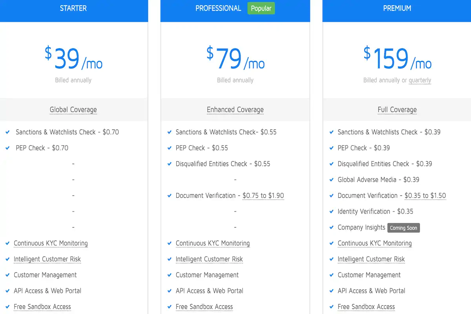Viewport: 471px width, 314px height.
Task: Click 'Company Insights' text
Action: click(361, 228)
